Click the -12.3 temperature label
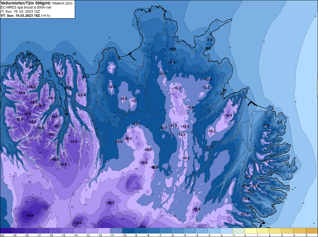 [x=181, y=135]
